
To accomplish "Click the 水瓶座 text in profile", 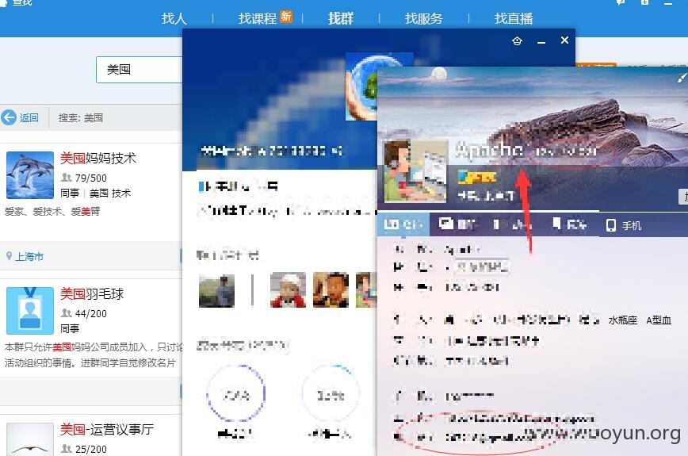I will coord(623,320).
